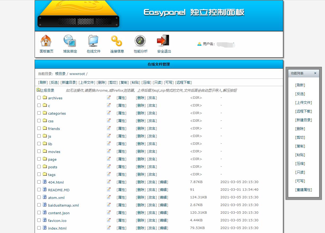Image resolution: width=325 pixels, height=233 pixels.
Task: Click the folder icon beside js
Action: (x=45, y=136)
